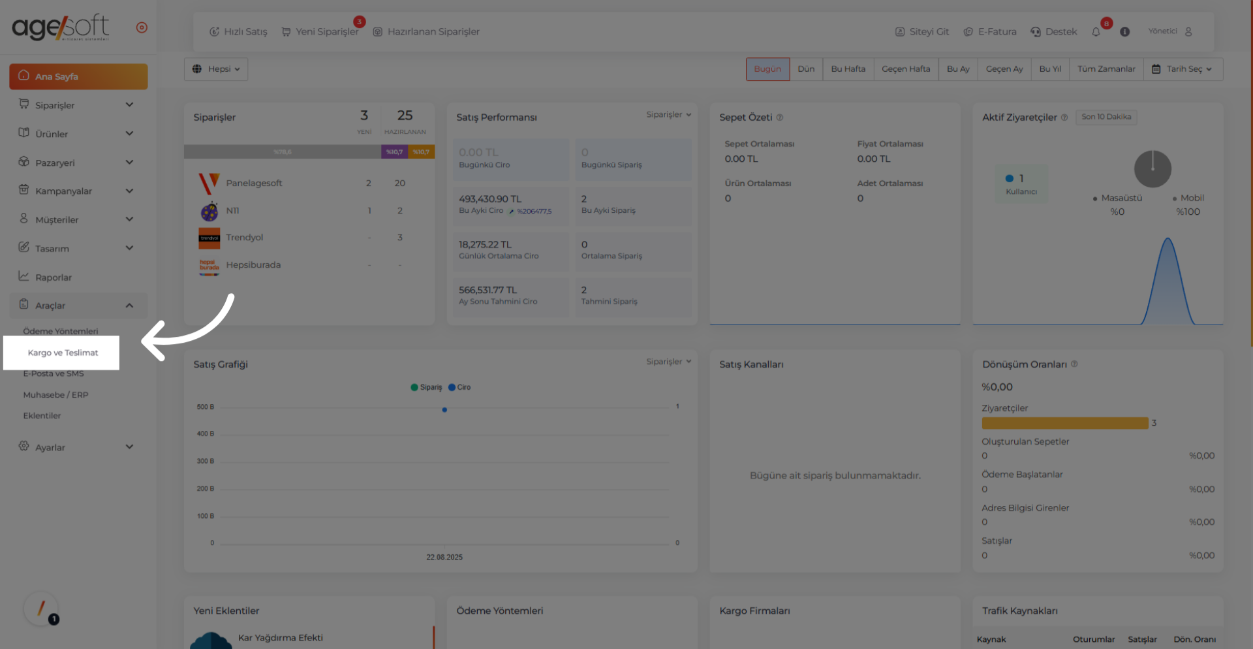Select Geçen Hafta date filter
Screen dimensions: 1253x649
pos(906,69)
